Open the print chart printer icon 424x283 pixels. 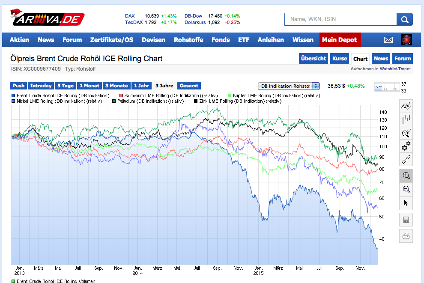406,236
